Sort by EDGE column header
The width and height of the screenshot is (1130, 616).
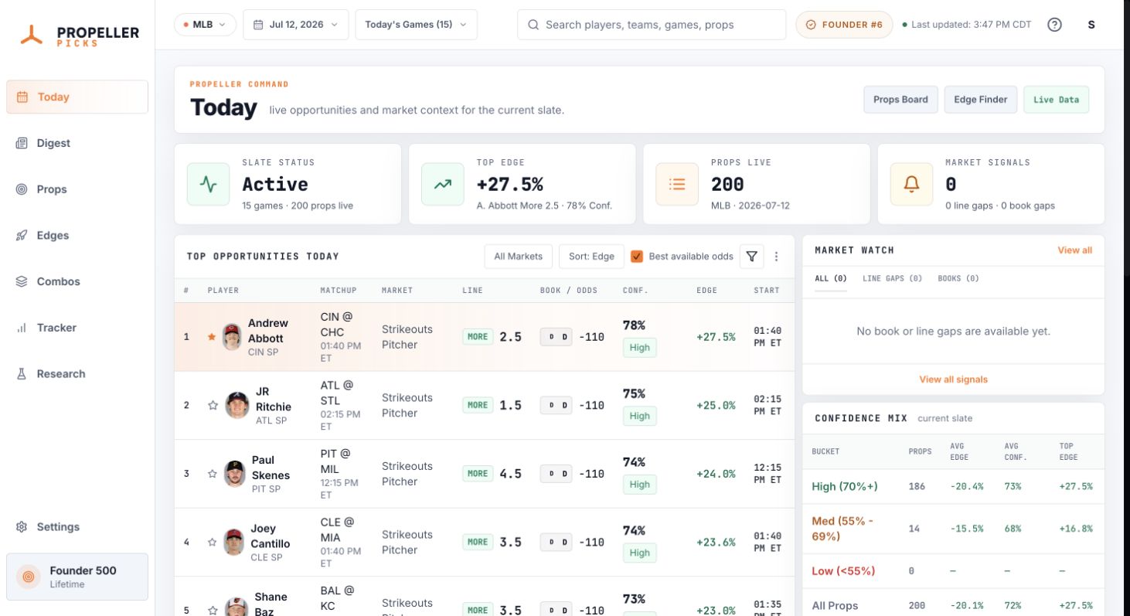coord(706,291)
